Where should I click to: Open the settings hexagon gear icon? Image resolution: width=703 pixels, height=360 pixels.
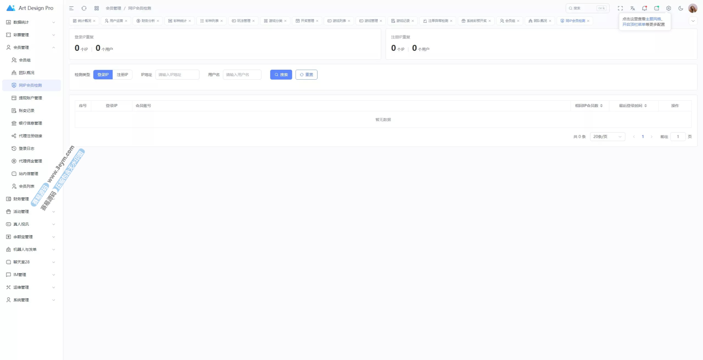click(669, 8)
